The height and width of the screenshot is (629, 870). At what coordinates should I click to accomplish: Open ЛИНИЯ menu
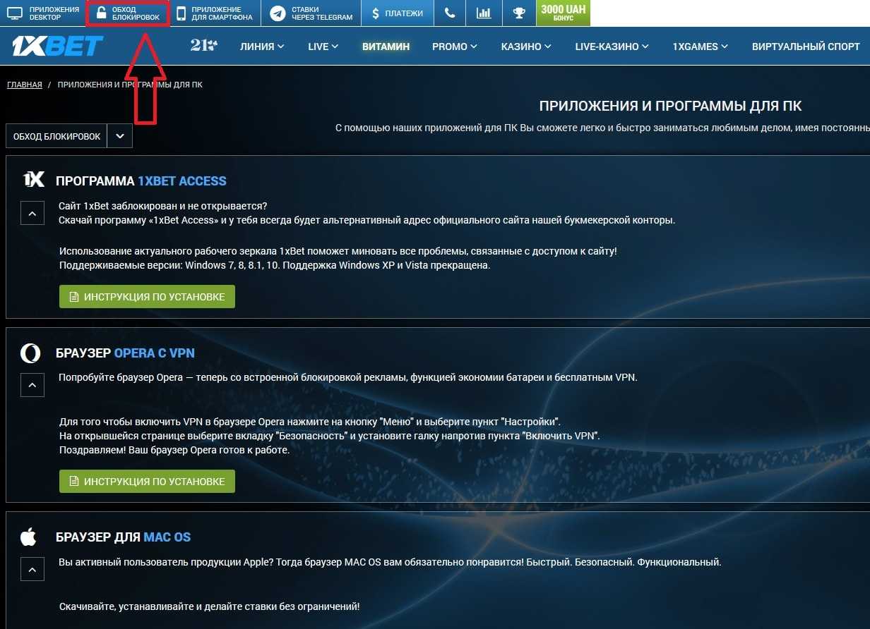coord(262,47)
